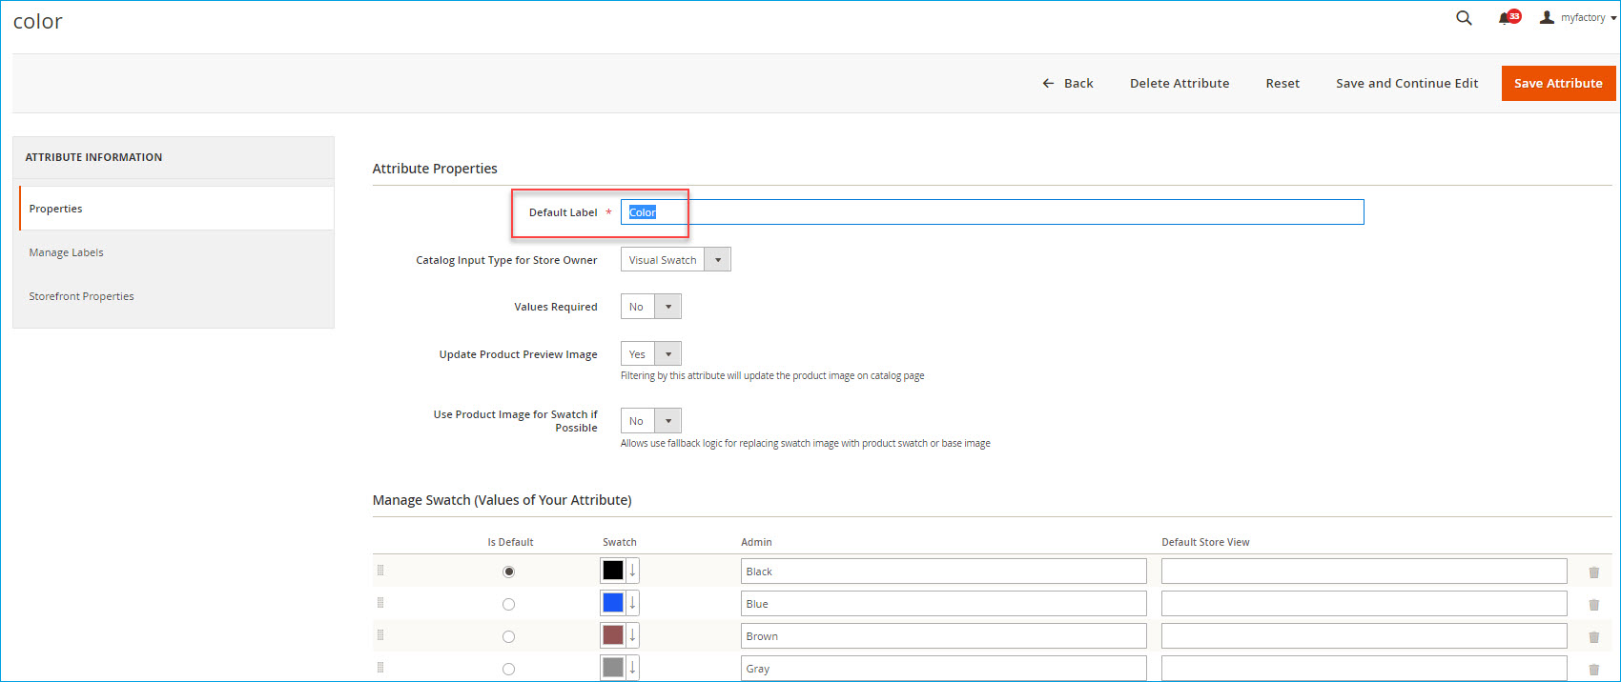Open the Values Required dropdown
The width and height of the screenshot is (1621, 682).
(x=651, y=307)
